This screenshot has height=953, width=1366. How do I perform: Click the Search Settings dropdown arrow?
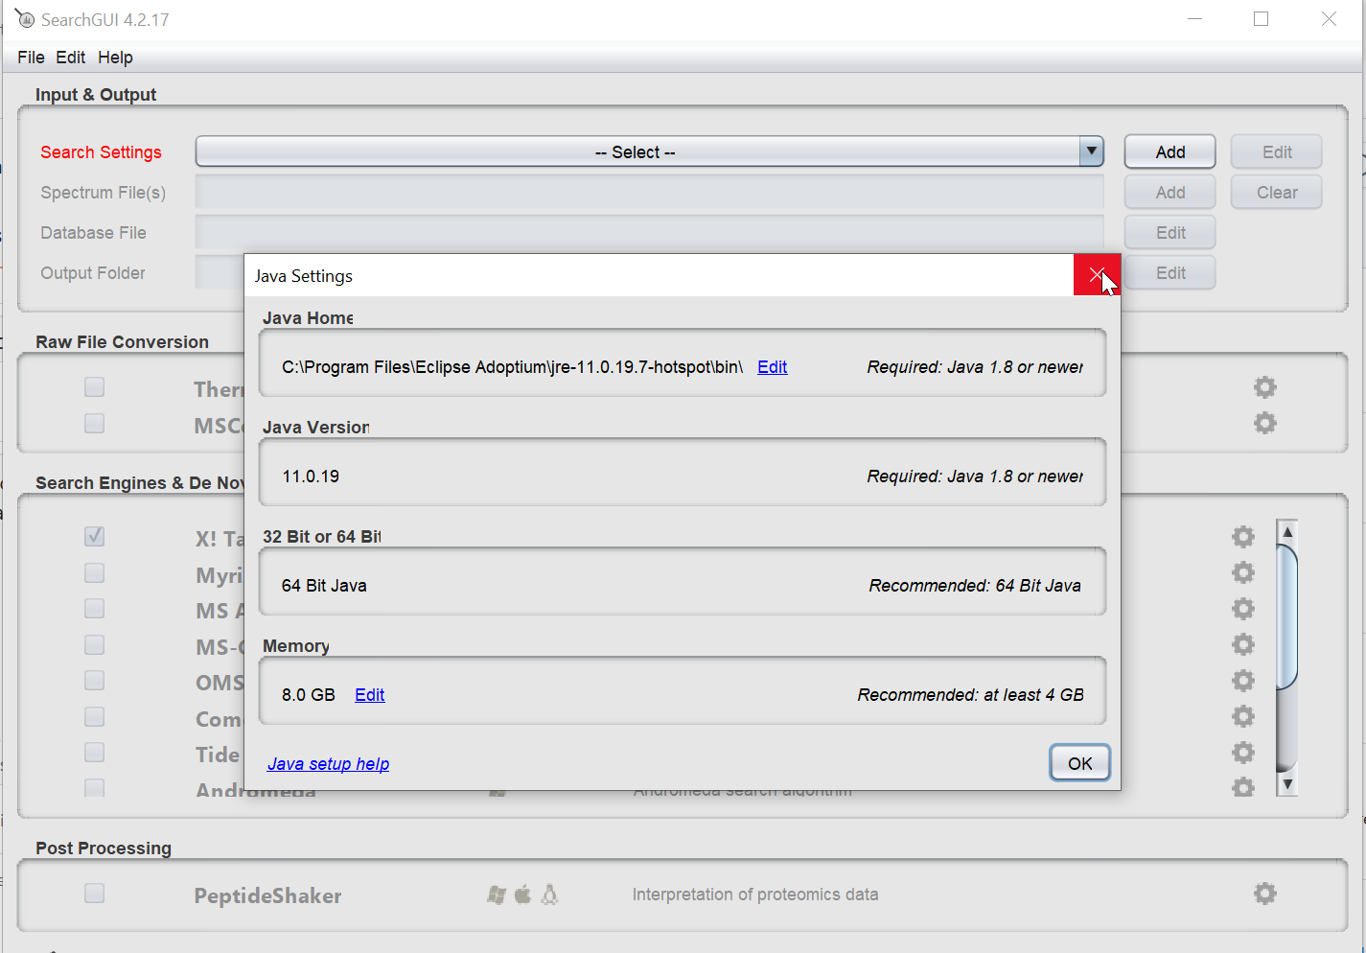pyautogui.click(x=1091, y=151)
